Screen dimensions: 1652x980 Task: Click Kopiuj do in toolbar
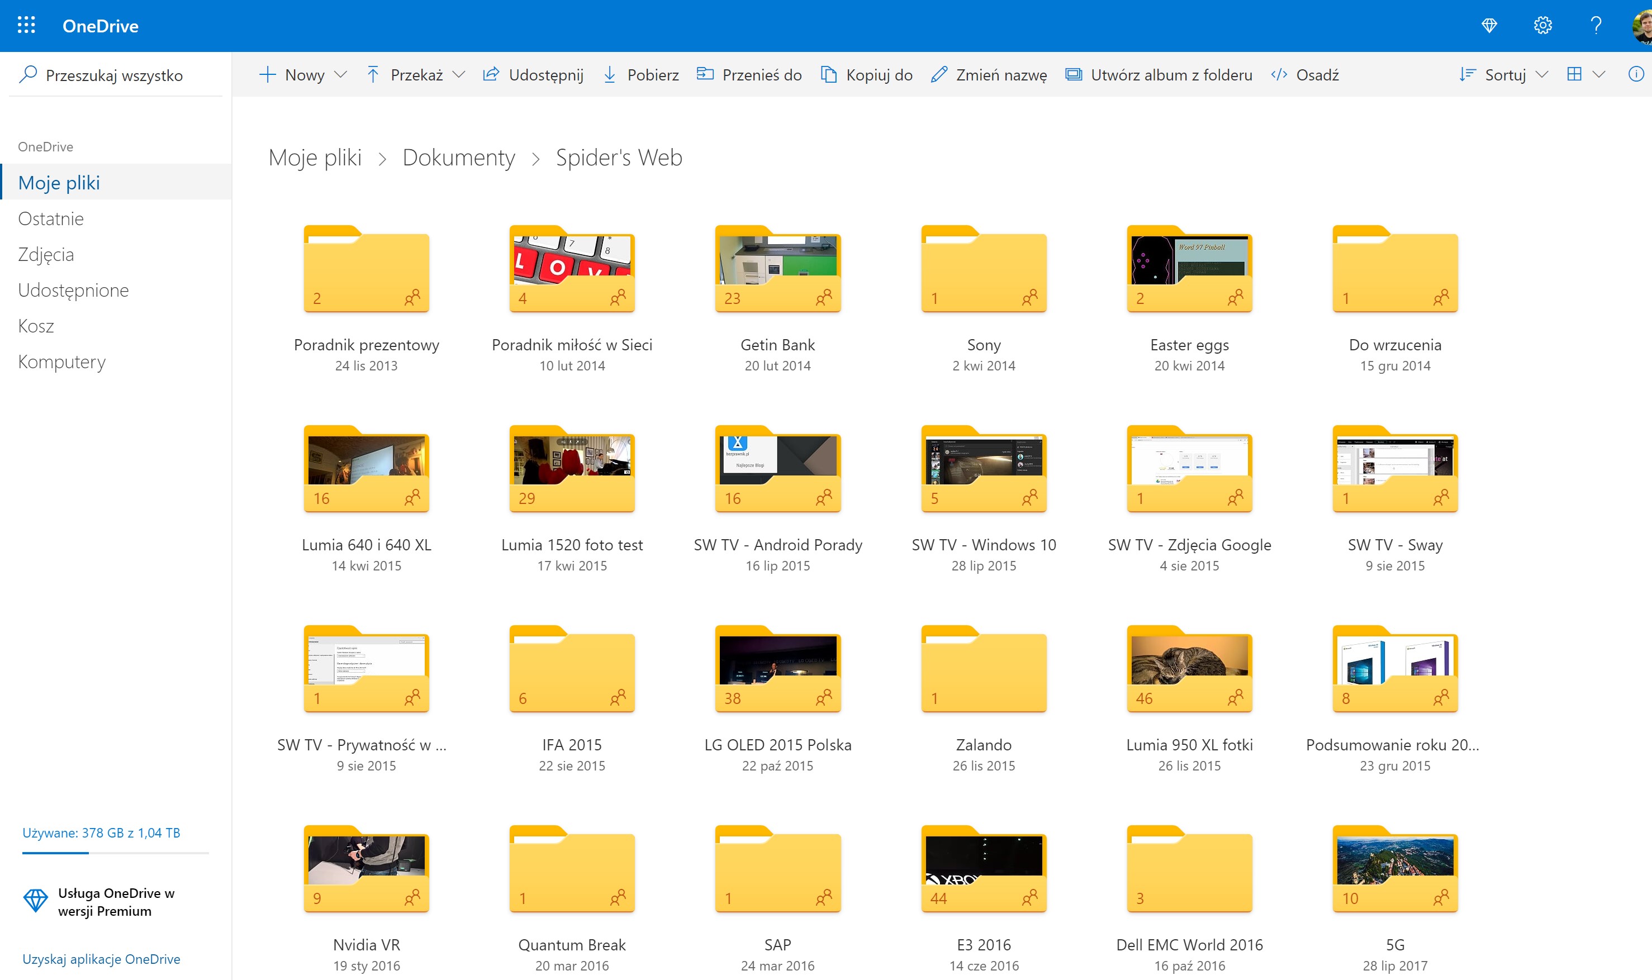tap(867, 75)
